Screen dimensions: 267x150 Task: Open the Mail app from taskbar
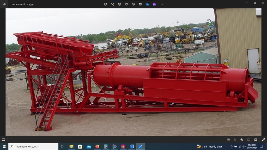tap(89, 146)
